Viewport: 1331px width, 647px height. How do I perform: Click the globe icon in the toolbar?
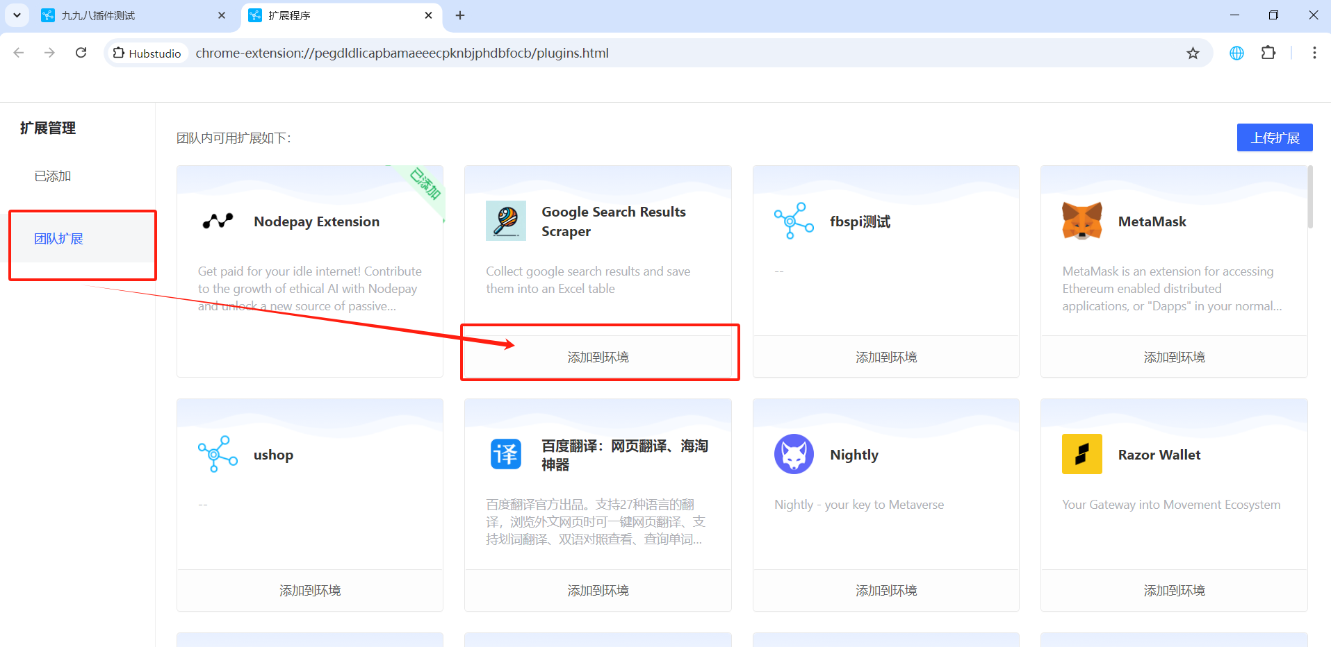1236,53
